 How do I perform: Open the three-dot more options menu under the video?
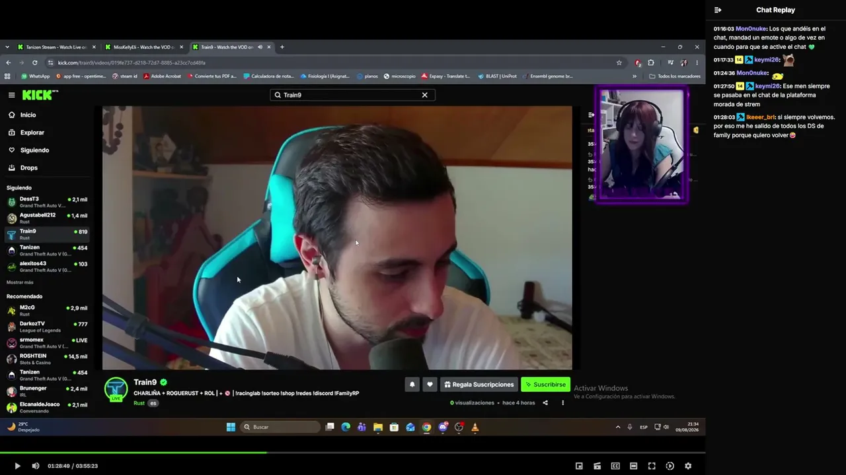(x=563, y=402)
